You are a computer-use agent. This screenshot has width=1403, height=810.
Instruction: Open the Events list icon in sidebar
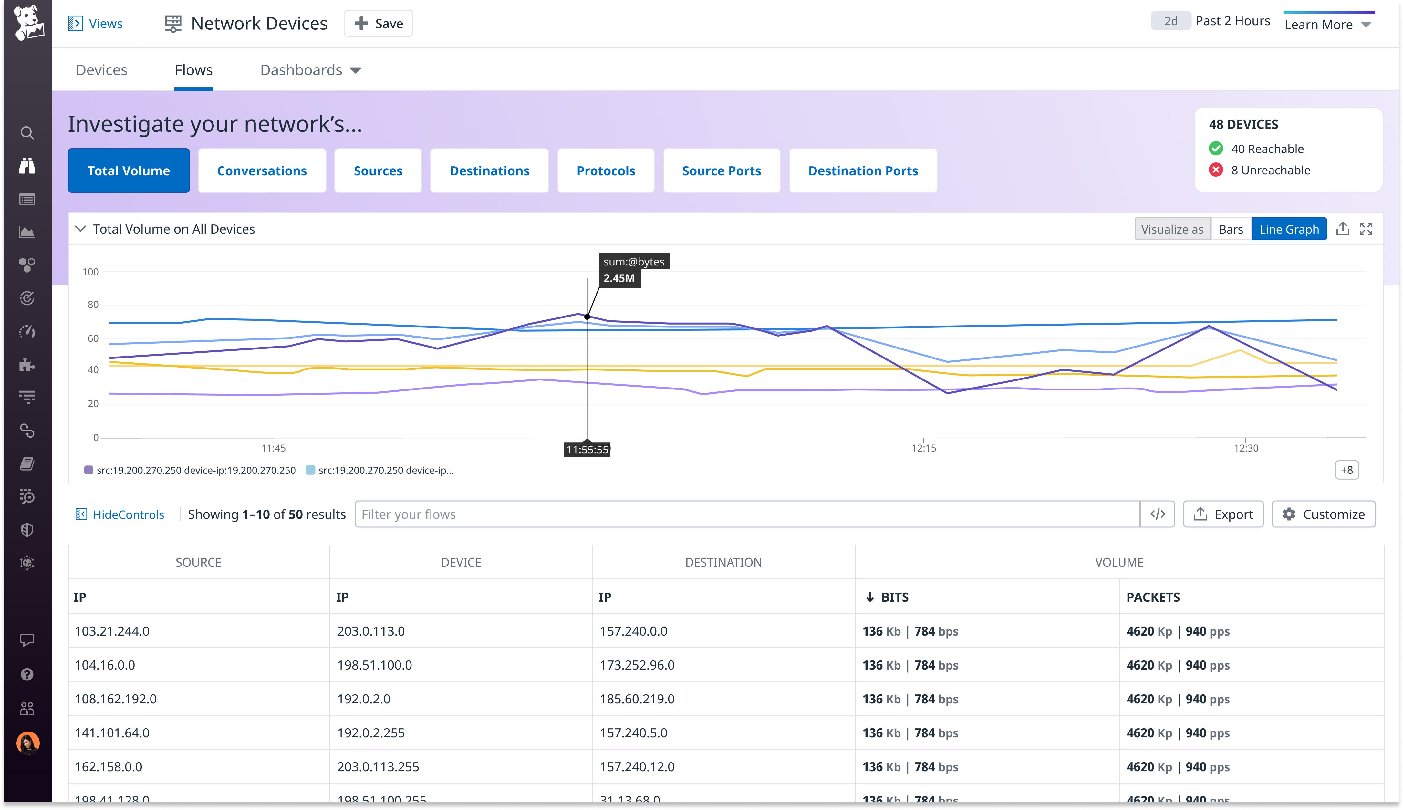(x=27, y=199)
